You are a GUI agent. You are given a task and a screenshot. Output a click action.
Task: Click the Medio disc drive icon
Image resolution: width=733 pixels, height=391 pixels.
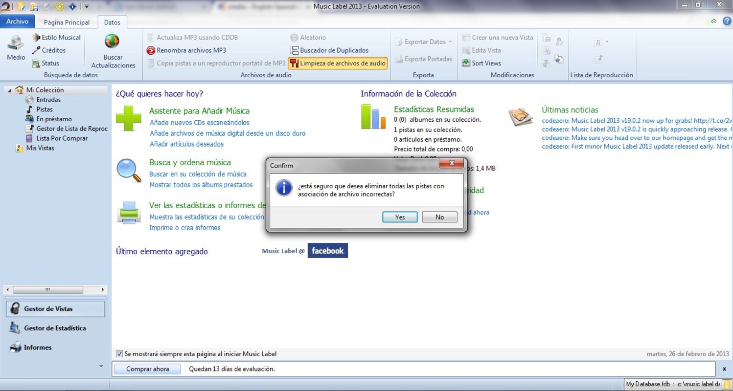16,43
